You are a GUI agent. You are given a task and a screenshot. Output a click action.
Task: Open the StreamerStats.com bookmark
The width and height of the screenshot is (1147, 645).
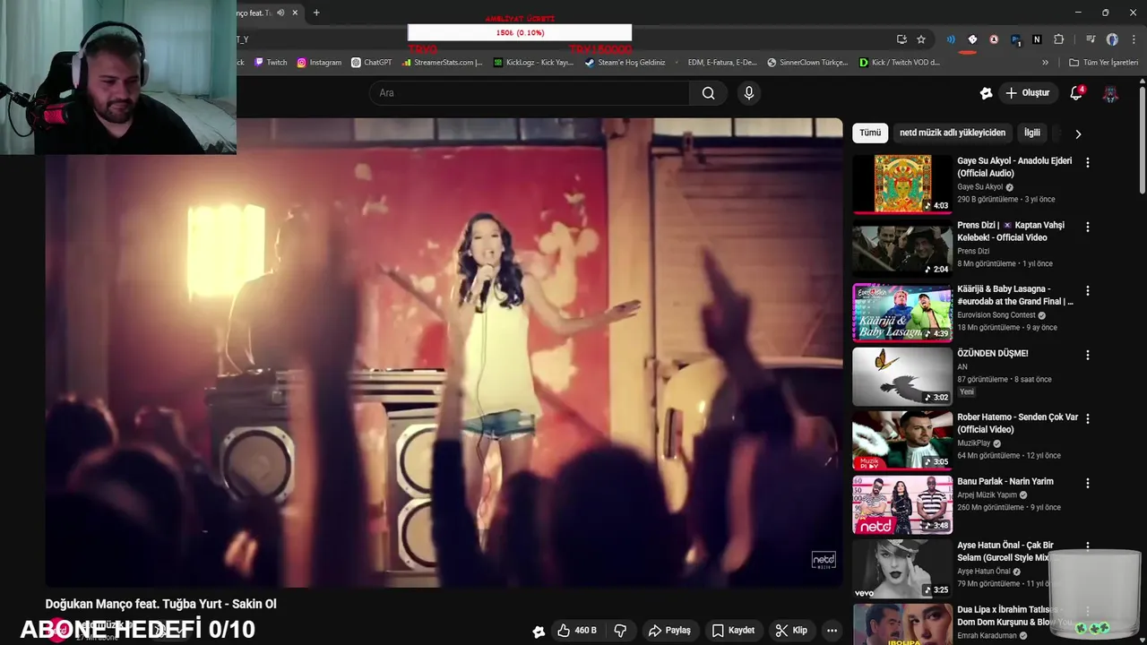[443, 63]
